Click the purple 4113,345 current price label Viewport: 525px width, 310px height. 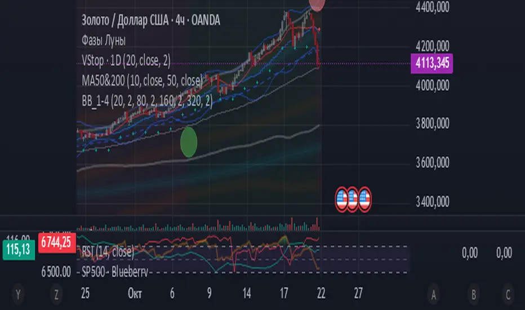tap(432, 63)
